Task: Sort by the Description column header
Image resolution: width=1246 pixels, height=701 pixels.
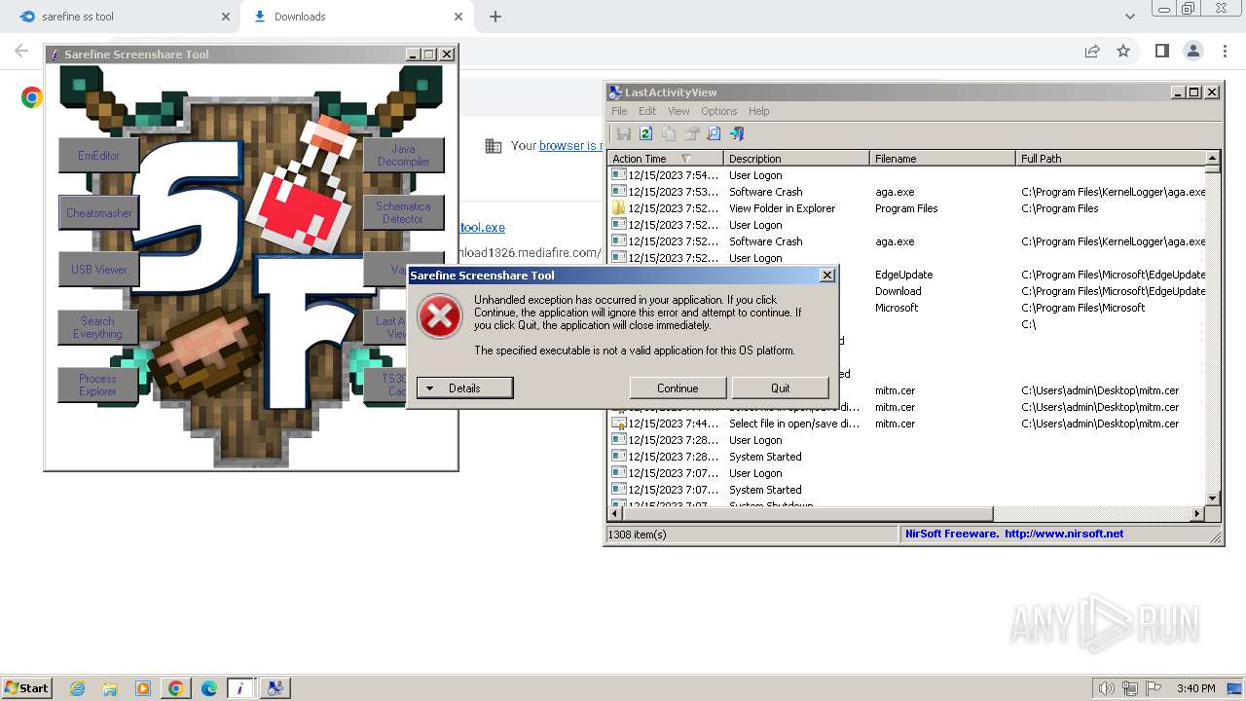Action: pyautogui.click(x=796, y=159)
